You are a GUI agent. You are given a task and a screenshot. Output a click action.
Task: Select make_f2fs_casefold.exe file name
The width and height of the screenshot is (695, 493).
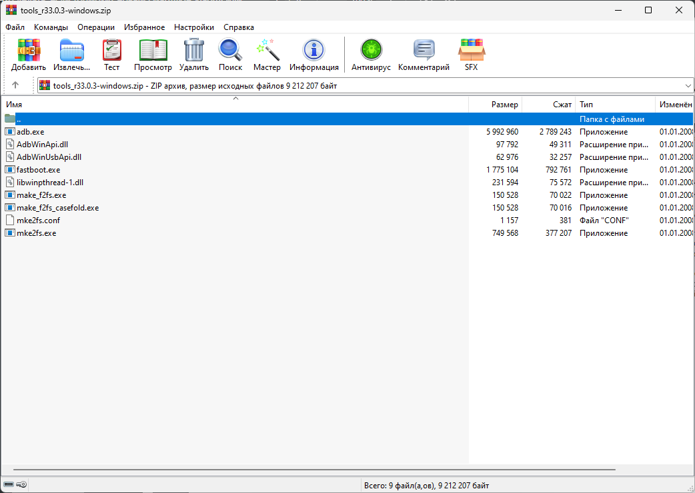pyautogui.click(x=57, y=208)
